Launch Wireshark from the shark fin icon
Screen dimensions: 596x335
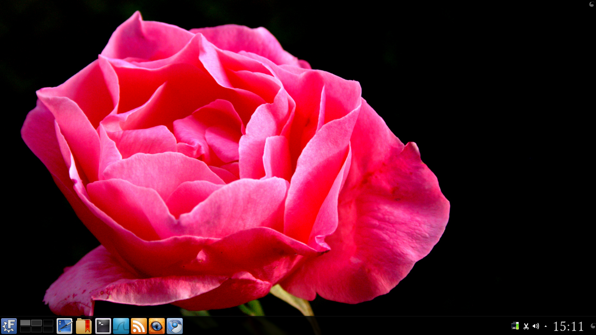pyautogui.click(x=121, y=326)
